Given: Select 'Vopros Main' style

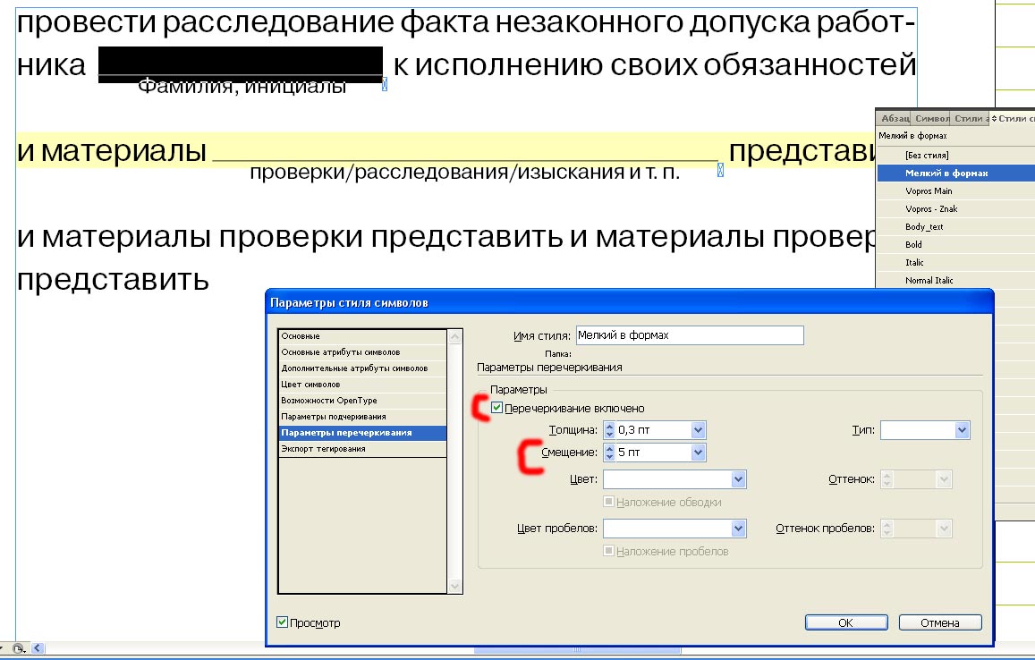Looking at the screenshot, I should point(955,190).
